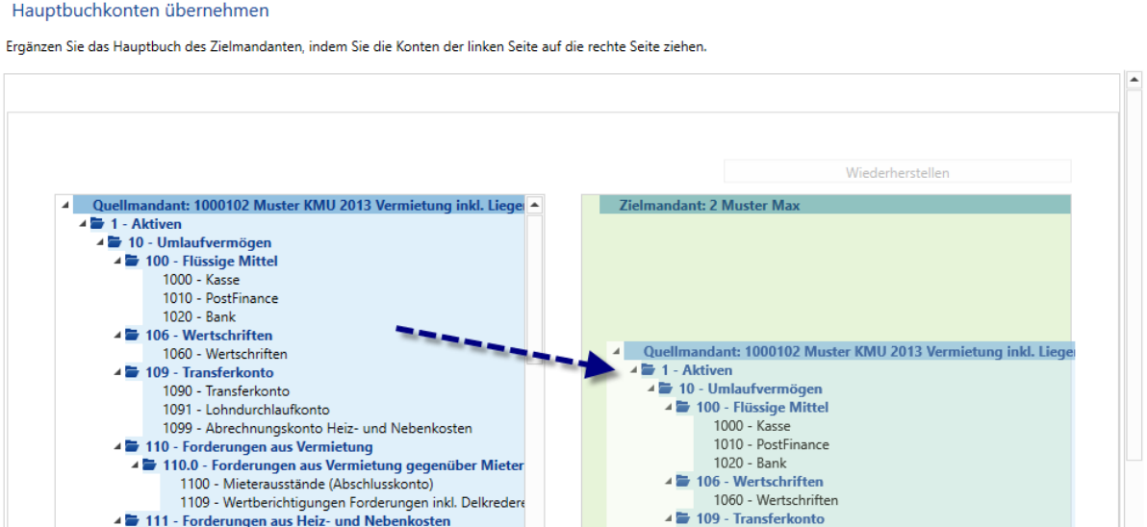Screen dimensions: 1147x527
Task: Select account 1060 - Wertschriften in right tree
Action: coord(776,500)
